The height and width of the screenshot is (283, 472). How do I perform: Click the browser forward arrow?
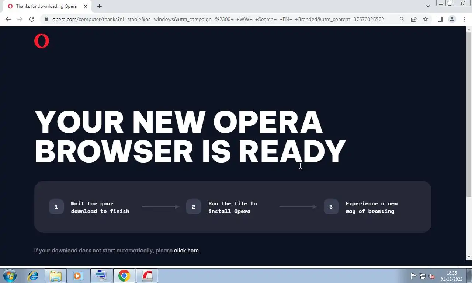20,19
